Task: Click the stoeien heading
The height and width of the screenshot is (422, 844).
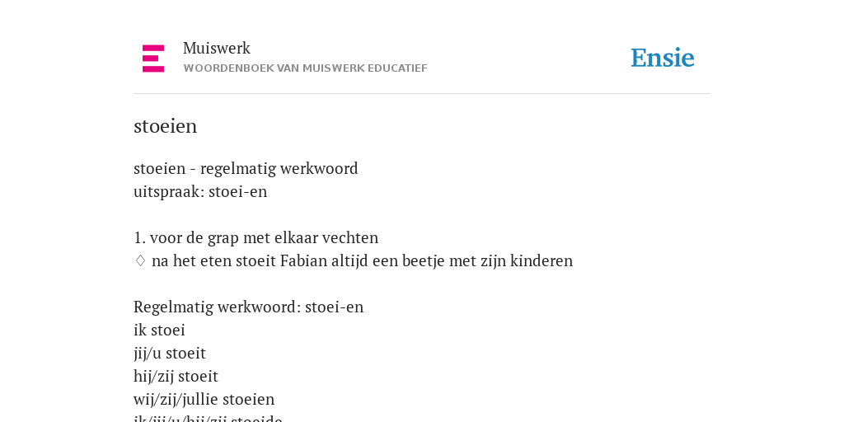Action: point(165,126)
